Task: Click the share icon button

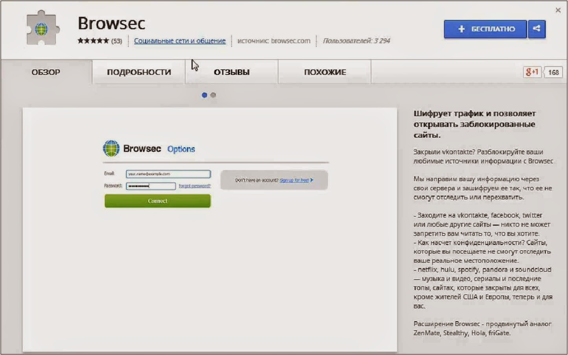Action: pos(537,29)
